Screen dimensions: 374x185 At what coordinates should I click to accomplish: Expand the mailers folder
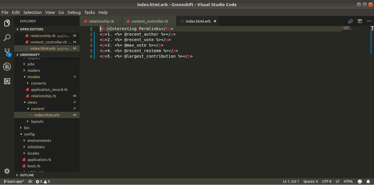coord(47,70)
